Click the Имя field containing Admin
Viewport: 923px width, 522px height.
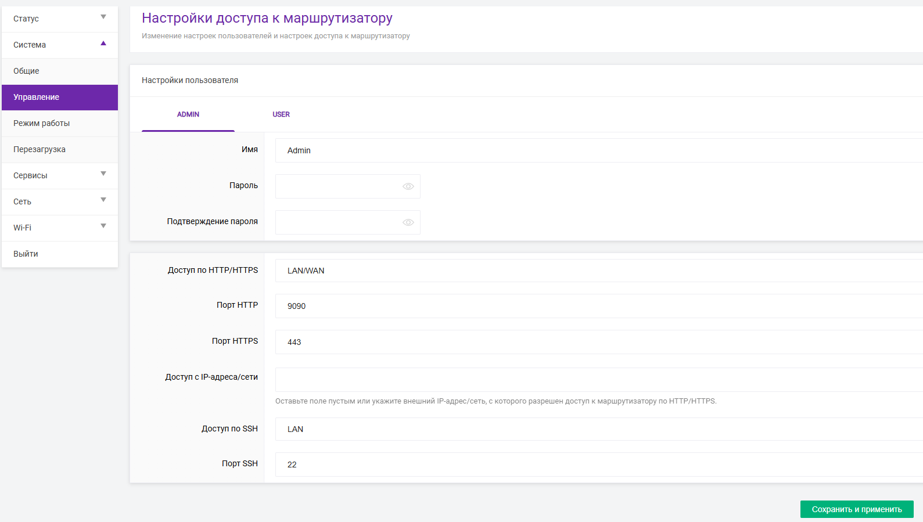click(598, 150)
